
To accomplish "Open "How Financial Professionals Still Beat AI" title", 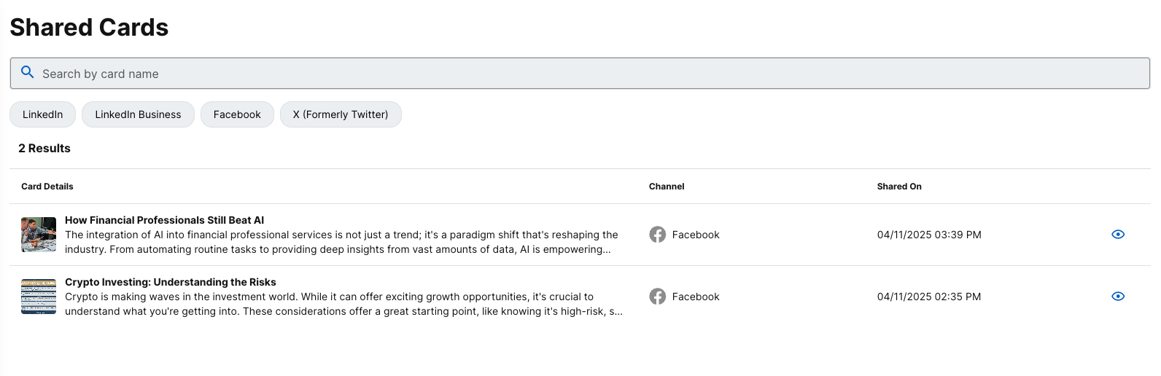I will point(164,220).
